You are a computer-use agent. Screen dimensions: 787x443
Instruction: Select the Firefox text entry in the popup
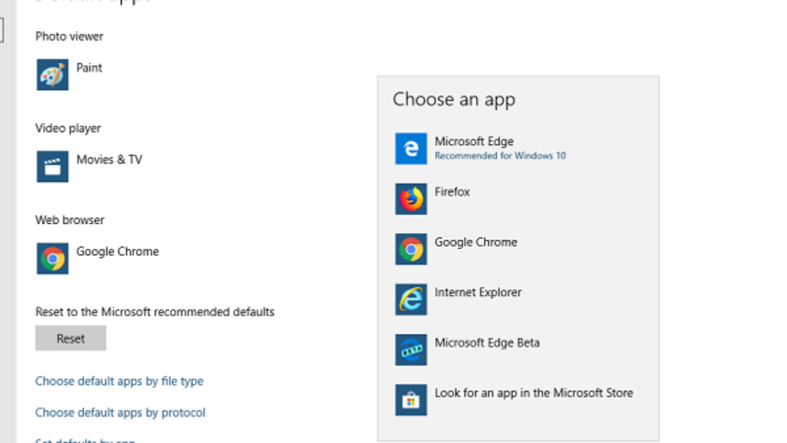click(453, 192)
